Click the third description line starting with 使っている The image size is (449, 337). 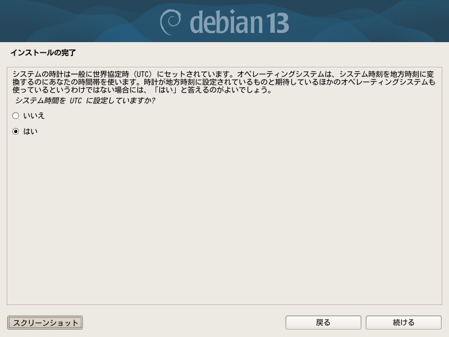142,90
